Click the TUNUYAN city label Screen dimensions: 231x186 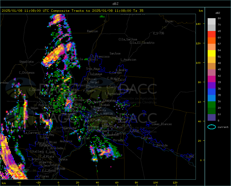pos(60,169)
